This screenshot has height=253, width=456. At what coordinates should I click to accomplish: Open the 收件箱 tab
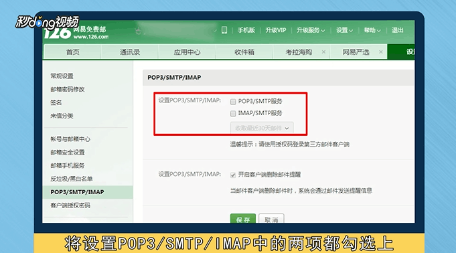[x=244, y=52]
